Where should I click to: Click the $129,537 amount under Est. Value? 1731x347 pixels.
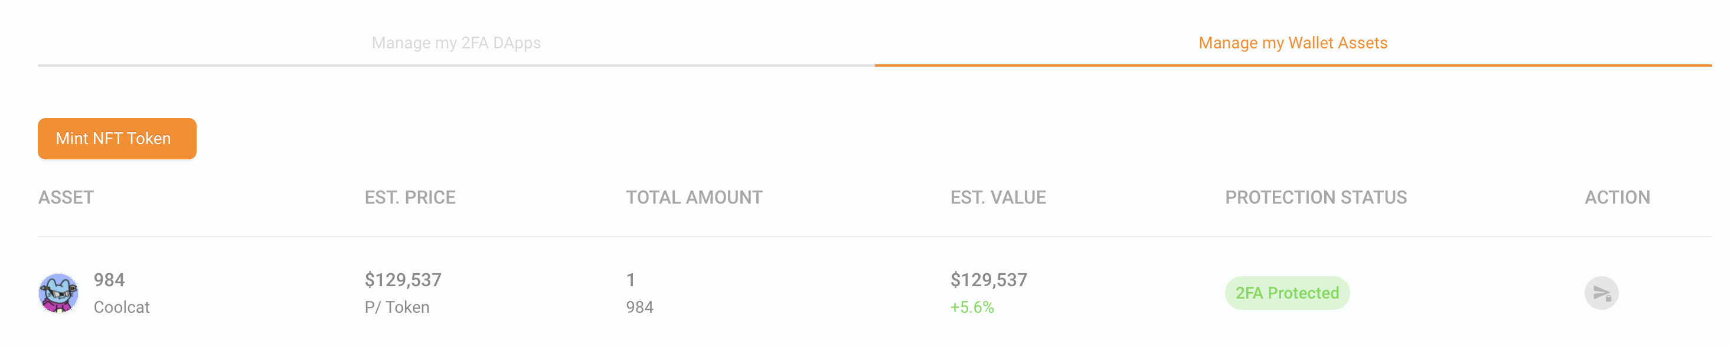point(988,280)
